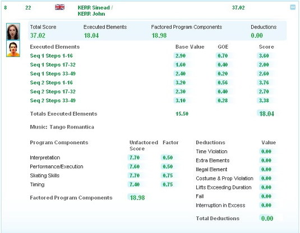Click the Executed Elements total 18.04 header value

pyautogui.click(x=91, y=35)
